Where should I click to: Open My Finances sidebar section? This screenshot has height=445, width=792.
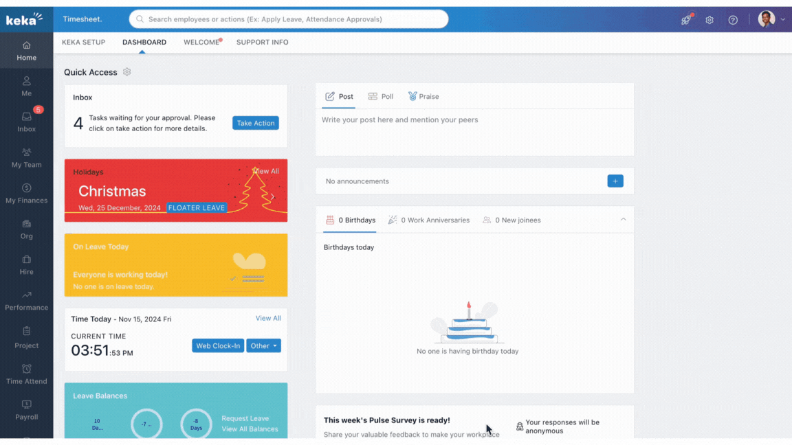tap(26, 193)
